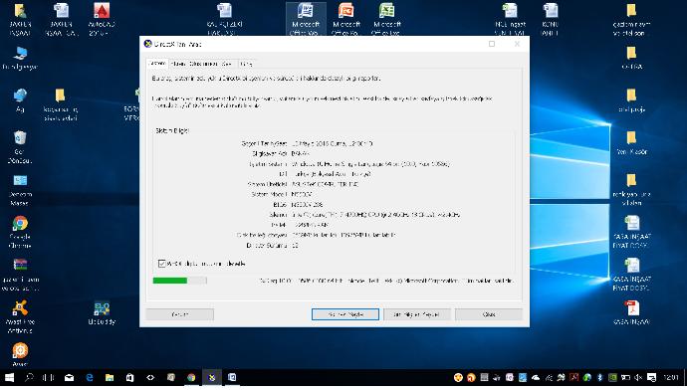The width and height of the screenshot is (687, 390).
Task: Toggle the WHQL digital signatures checkbox
Action: (161, 264)
